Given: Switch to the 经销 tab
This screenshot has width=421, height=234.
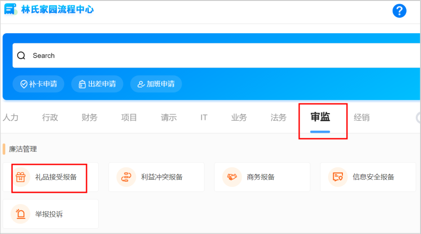Looking at the screenshot, I should tap(362, 117).
